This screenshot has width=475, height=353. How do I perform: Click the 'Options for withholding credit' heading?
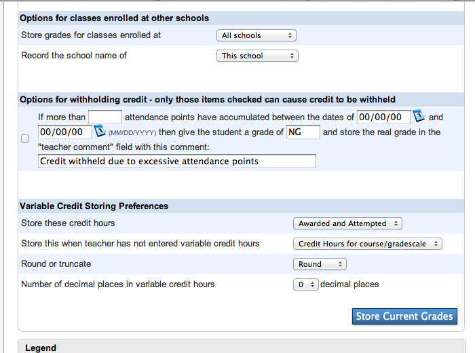point(208,100)
